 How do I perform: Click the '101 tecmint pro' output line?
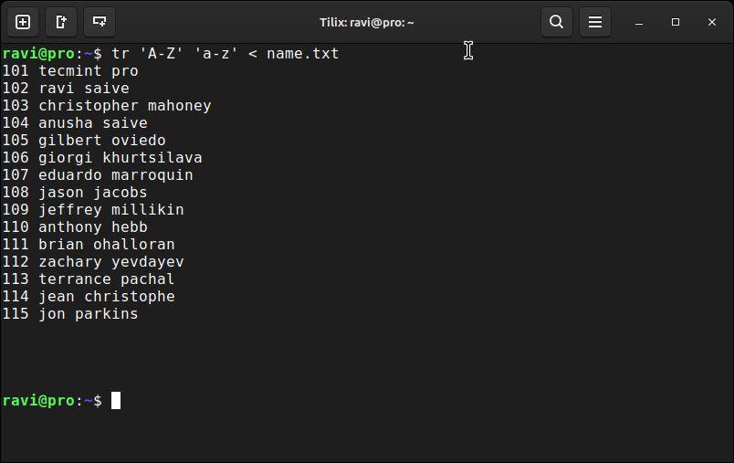[x=70, y=71]
